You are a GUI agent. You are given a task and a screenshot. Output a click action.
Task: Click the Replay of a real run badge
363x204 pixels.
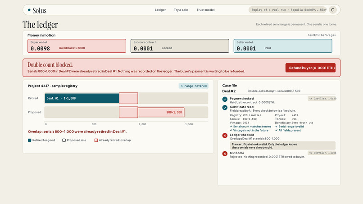click(287, 10)
